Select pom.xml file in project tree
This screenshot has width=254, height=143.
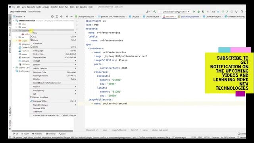[24, 61]
